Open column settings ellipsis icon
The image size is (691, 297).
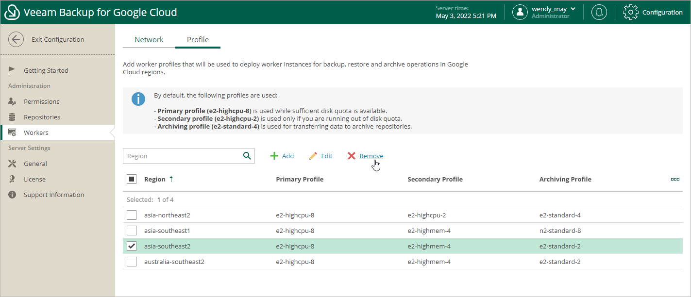675,179
